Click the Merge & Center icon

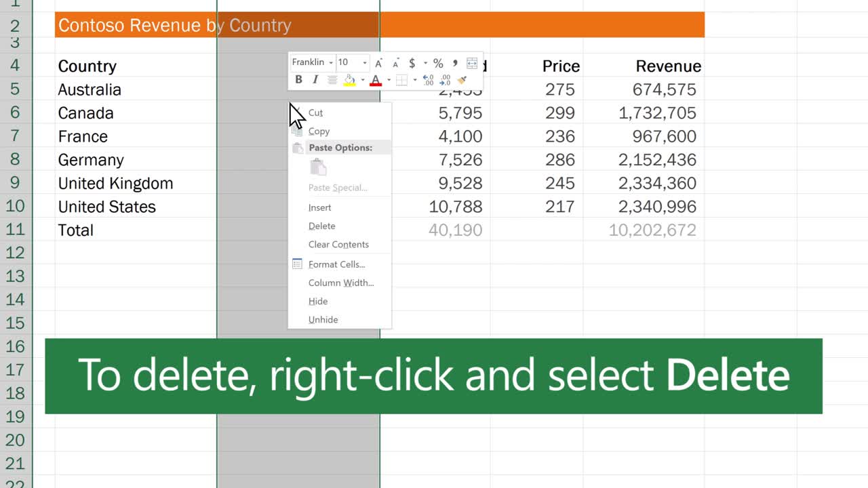tap(472, 63)
